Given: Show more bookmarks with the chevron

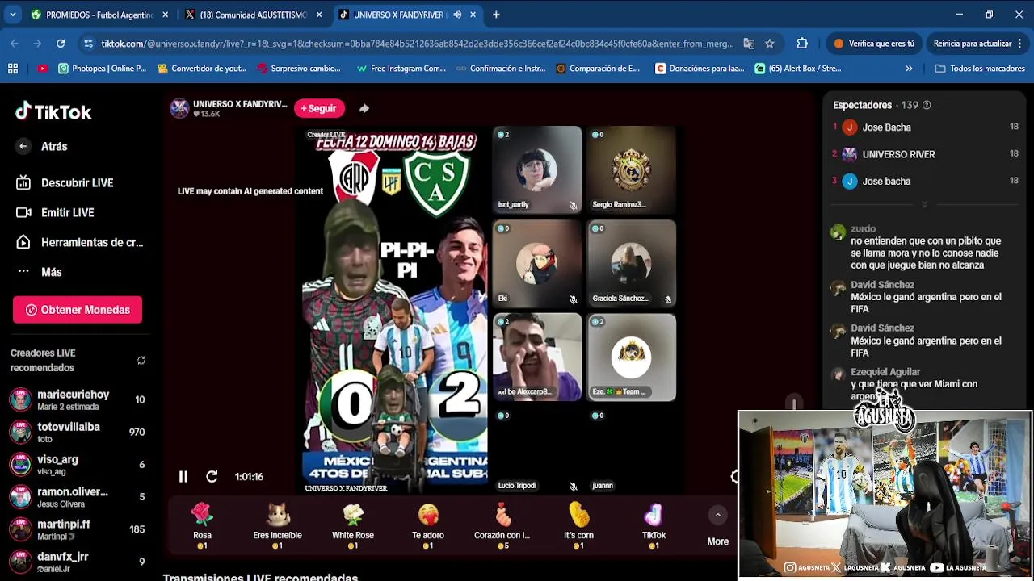Looking at the screenshot, I should pyautogui.click(x=909, y=69).
